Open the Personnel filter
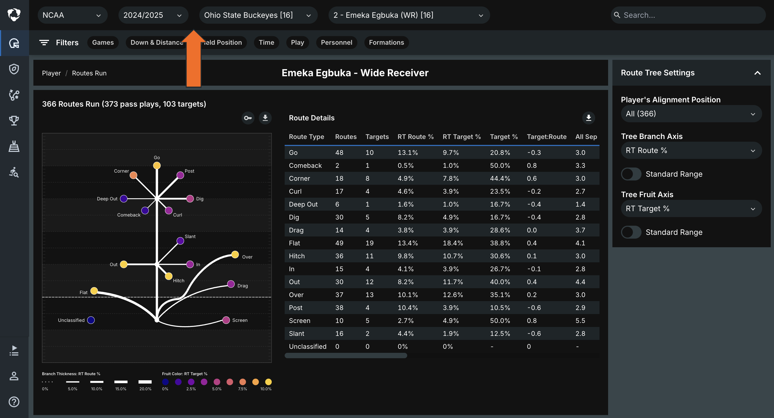 [336, 42]
